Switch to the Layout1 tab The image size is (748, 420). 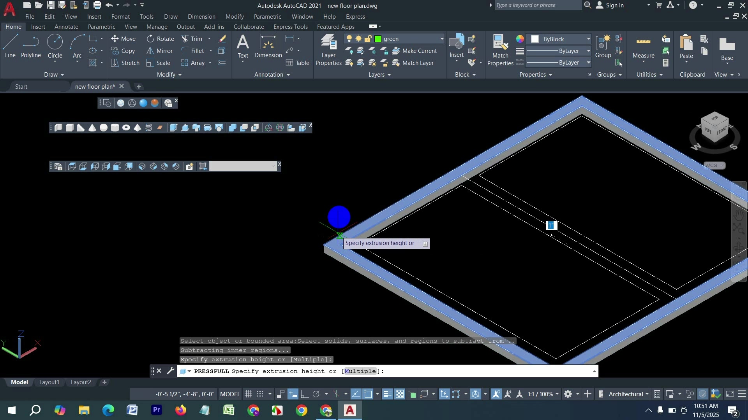tap(49, 382)
